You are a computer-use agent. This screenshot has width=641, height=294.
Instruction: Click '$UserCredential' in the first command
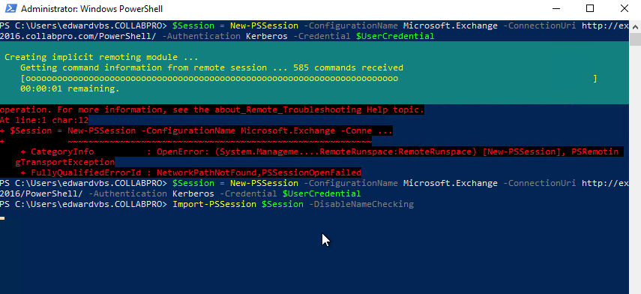(x=395, y=36)
